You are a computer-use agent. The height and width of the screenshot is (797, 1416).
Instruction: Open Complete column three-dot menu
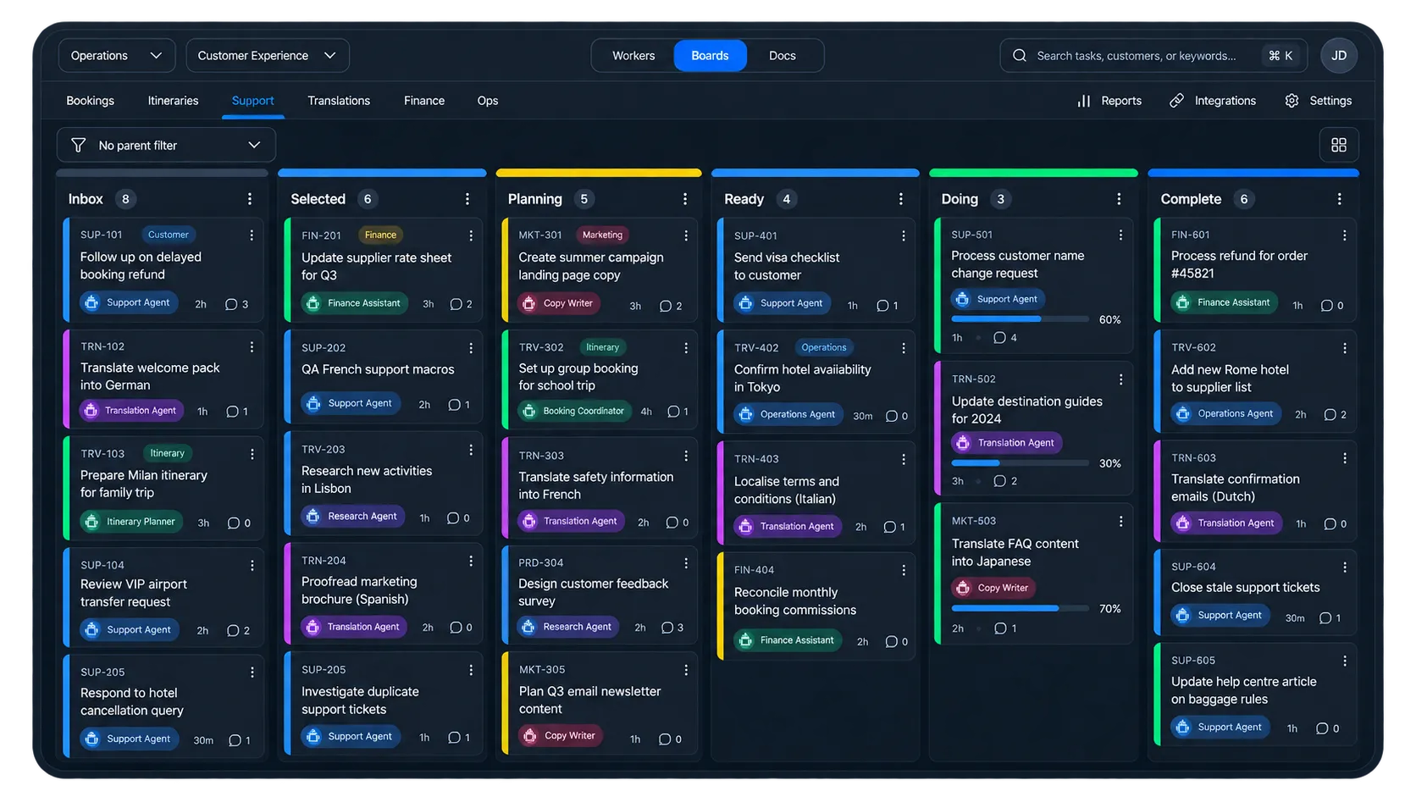click(1339, 199)
